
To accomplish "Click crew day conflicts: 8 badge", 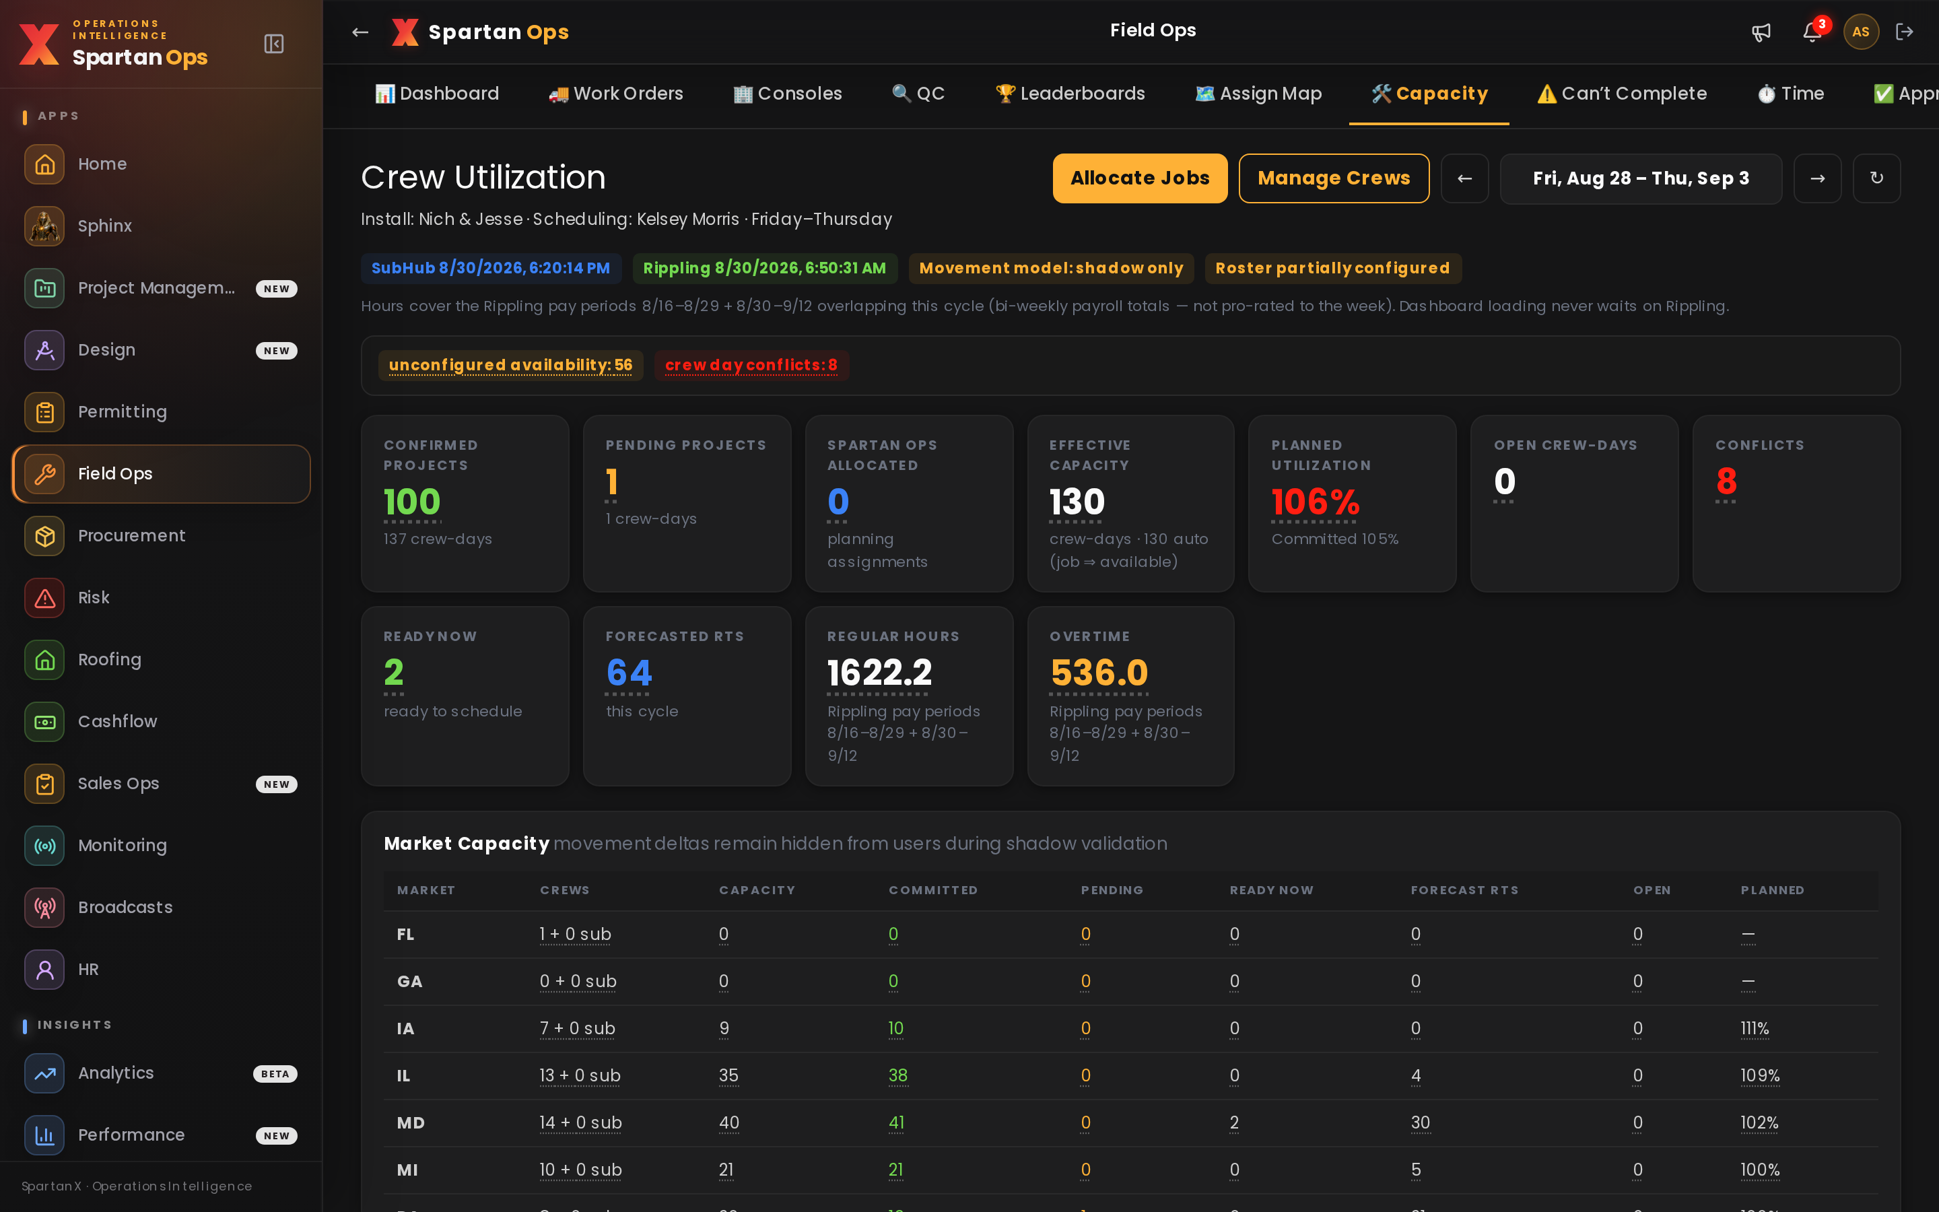I will [x=751, y=366].
